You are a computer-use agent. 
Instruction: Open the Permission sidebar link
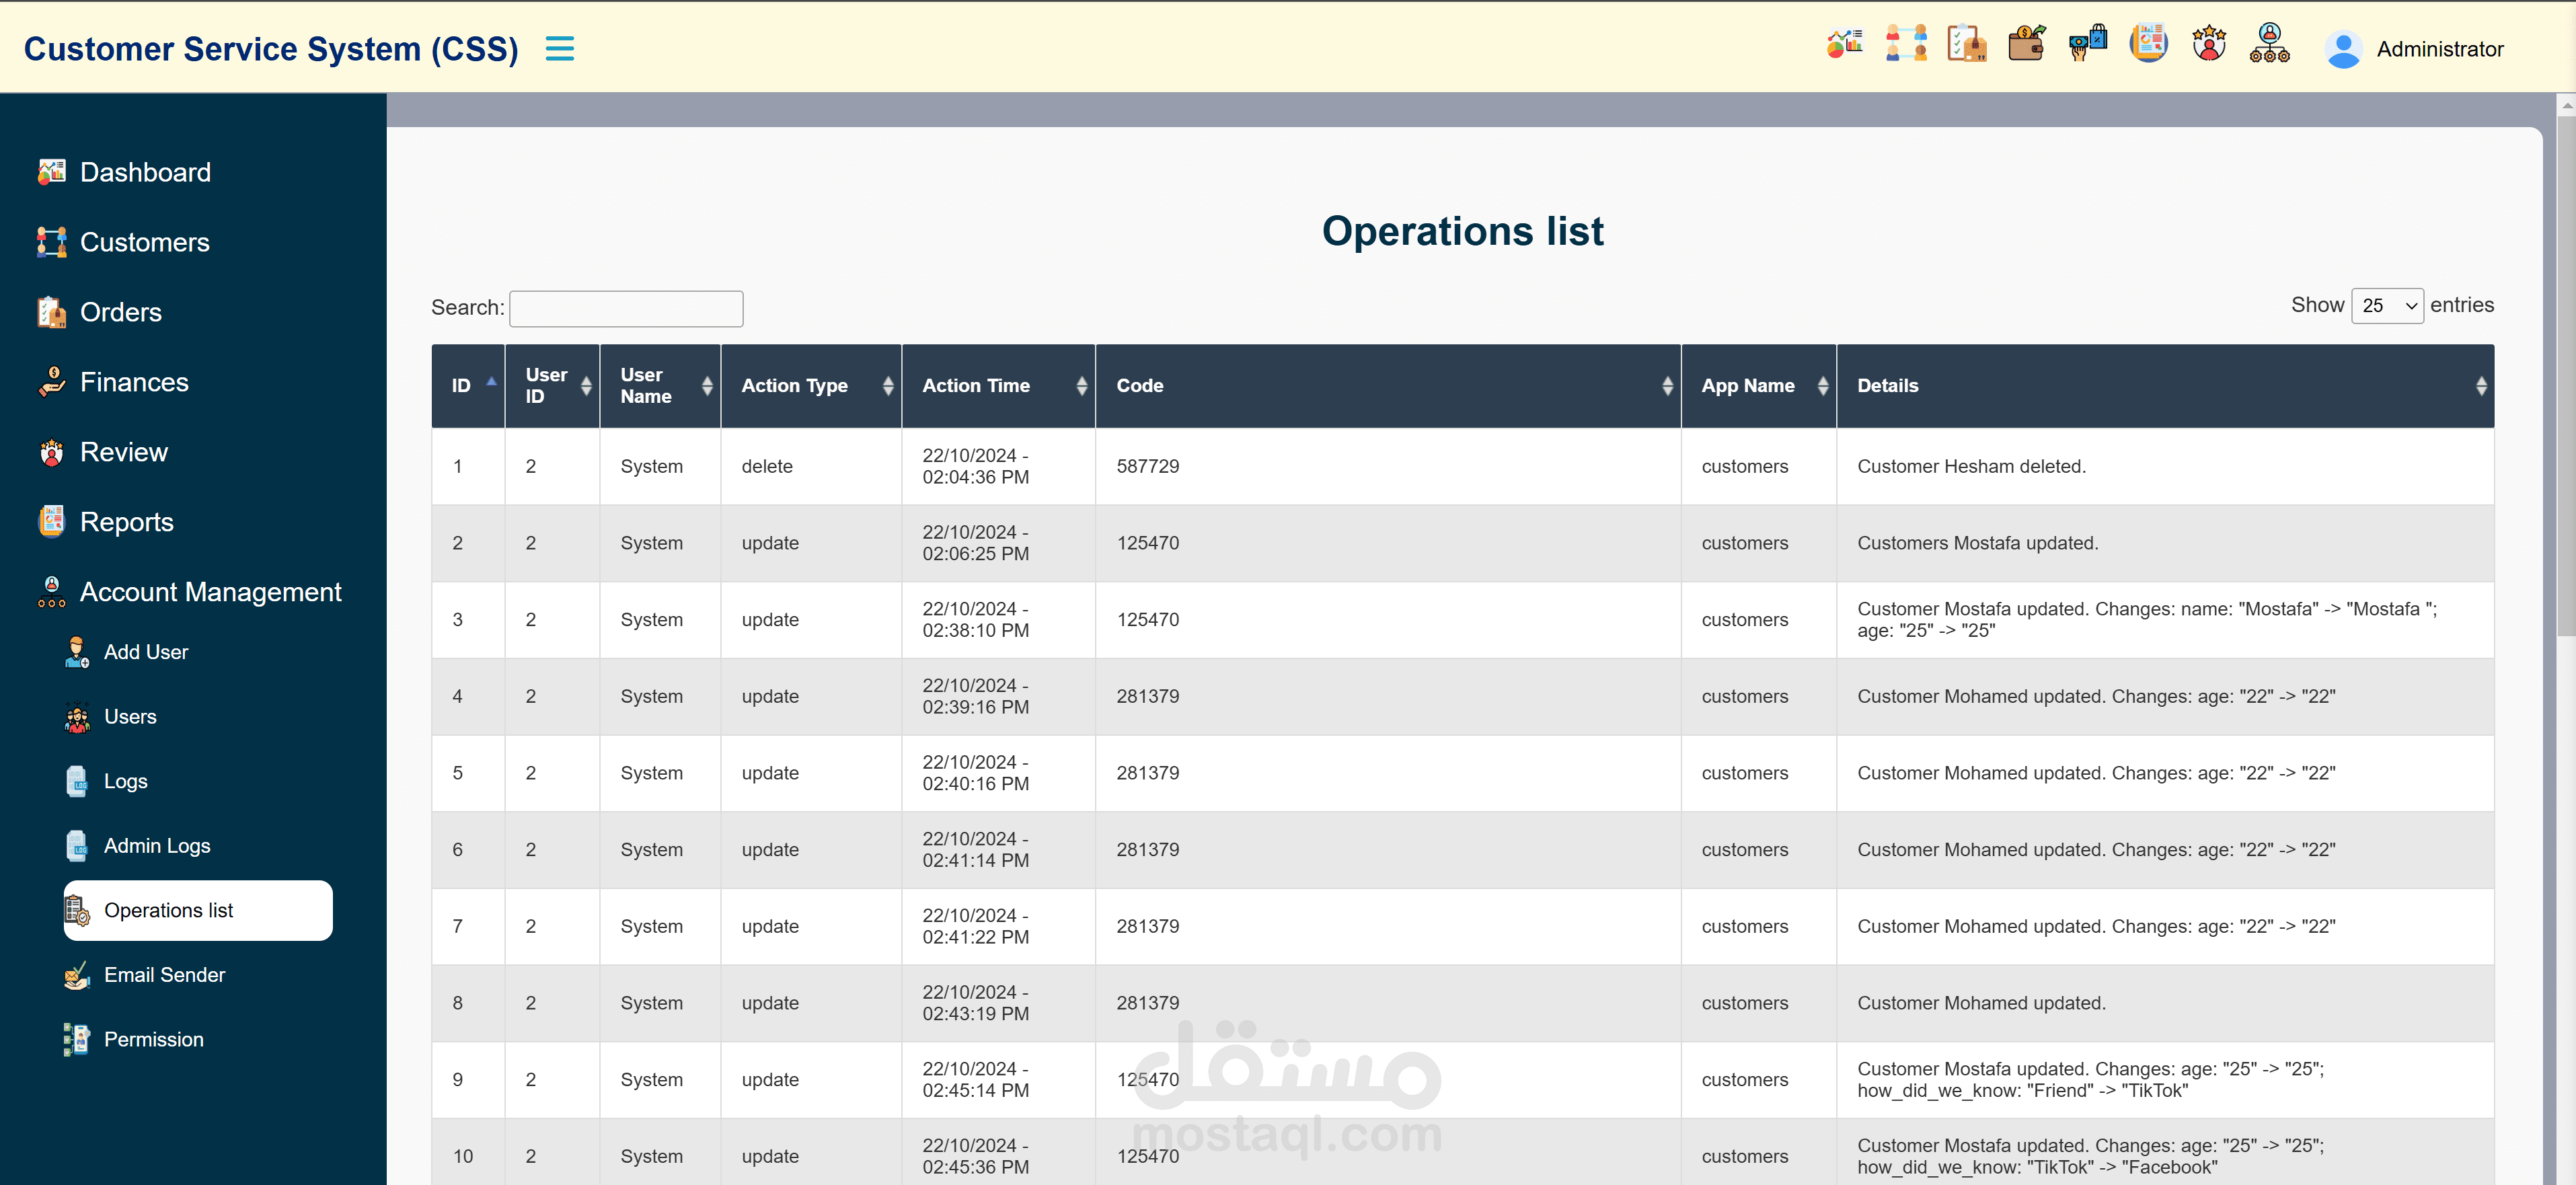pos(153,1040)
